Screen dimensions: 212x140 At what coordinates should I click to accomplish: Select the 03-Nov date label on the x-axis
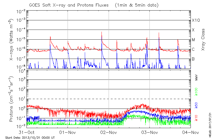click(x=150, y=132)
